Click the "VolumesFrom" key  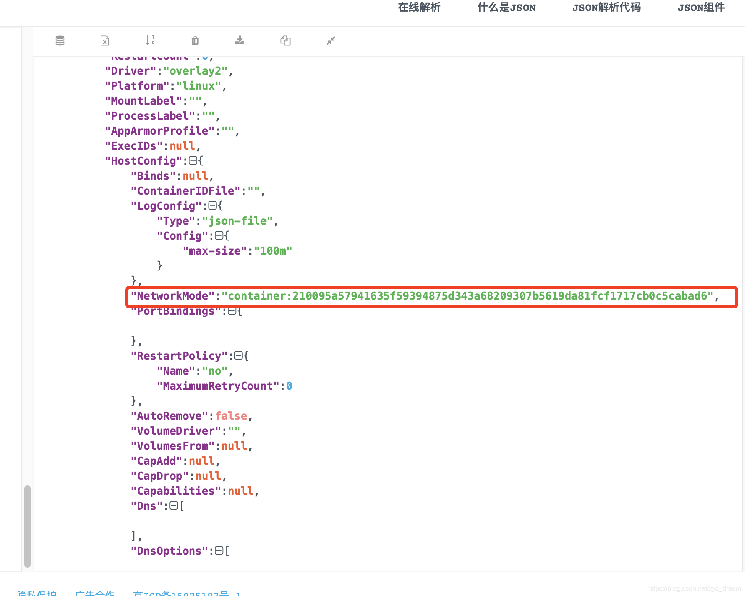pos(173,446)
